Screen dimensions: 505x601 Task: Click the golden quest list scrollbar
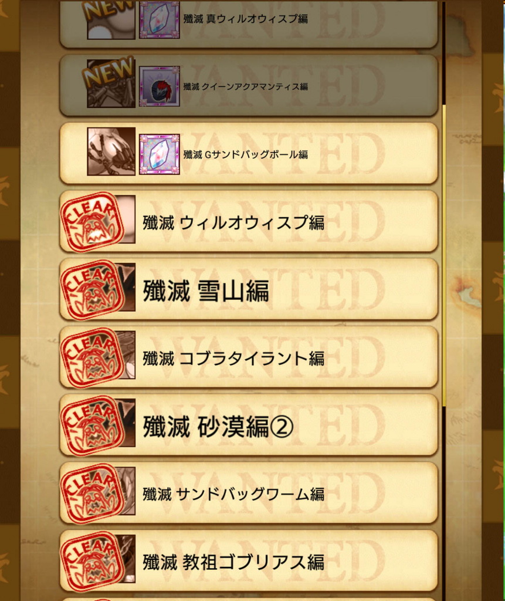[444, 256]
